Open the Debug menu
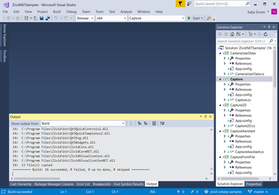 click(x=71, y=12)
